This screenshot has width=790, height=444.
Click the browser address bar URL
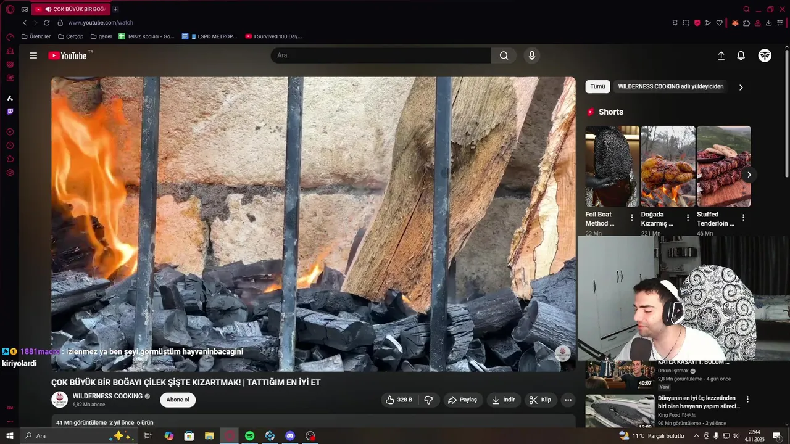101,23
